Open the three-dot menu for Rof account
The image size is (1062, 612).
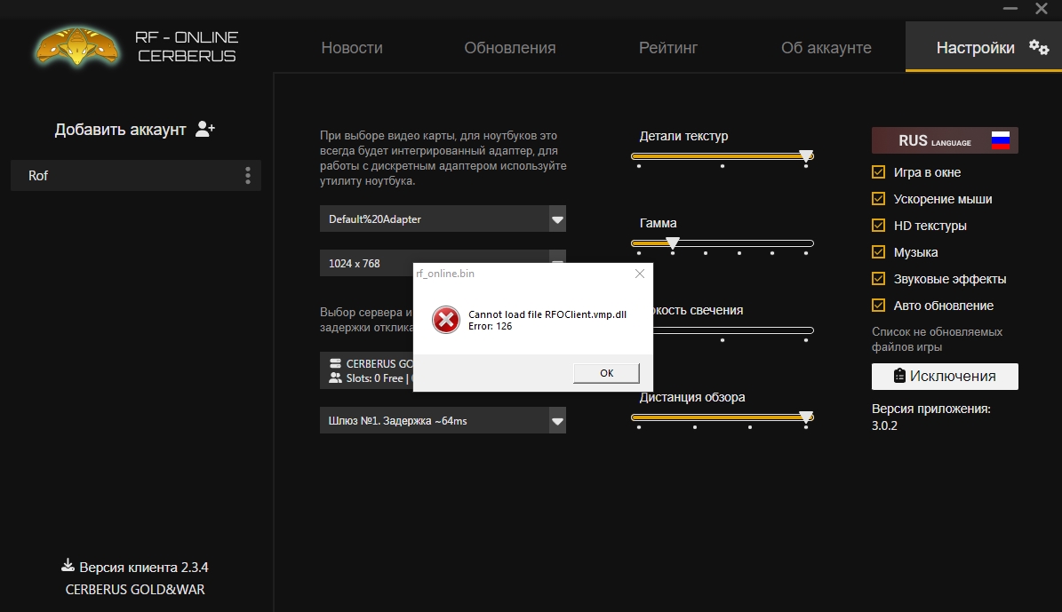[x=248, y=175]
